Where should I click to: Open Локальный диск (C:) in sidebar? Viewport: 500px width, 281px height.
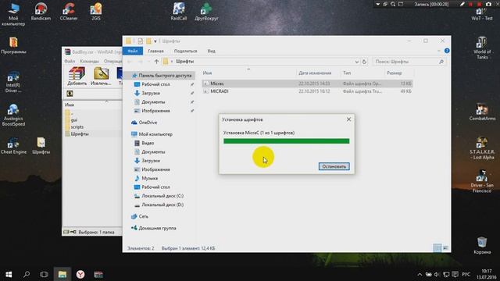162,196
